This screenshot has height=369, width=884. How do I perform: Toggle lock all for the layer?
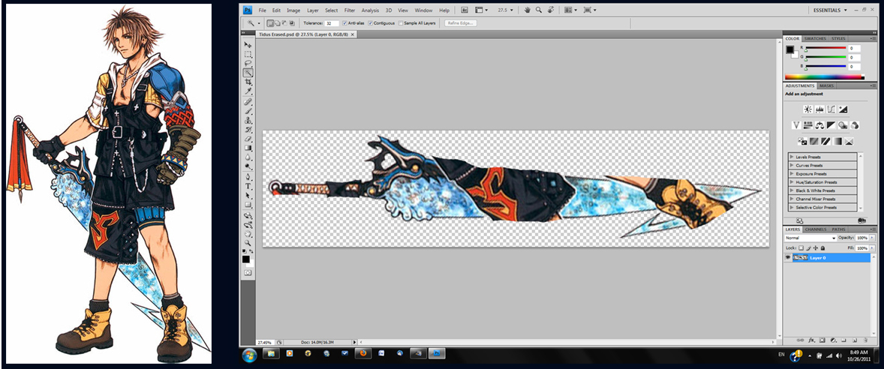822,248
